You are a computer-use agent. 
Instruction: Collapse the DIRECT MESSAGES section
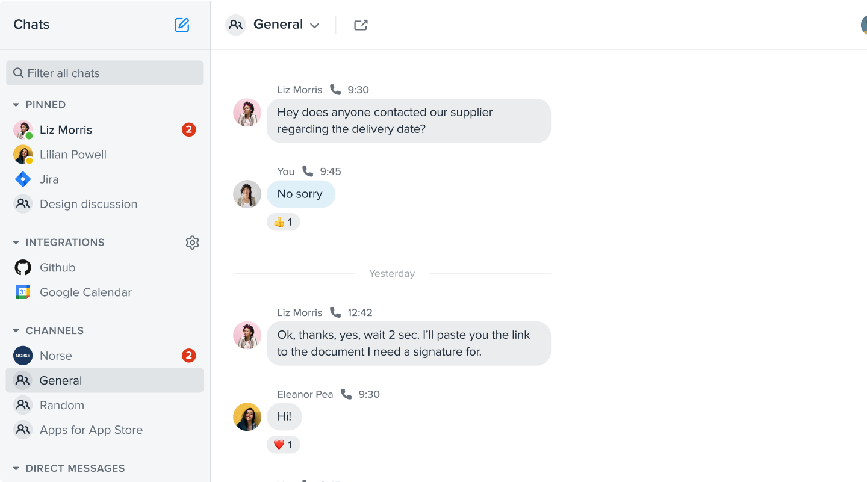[x=14, y=468]
